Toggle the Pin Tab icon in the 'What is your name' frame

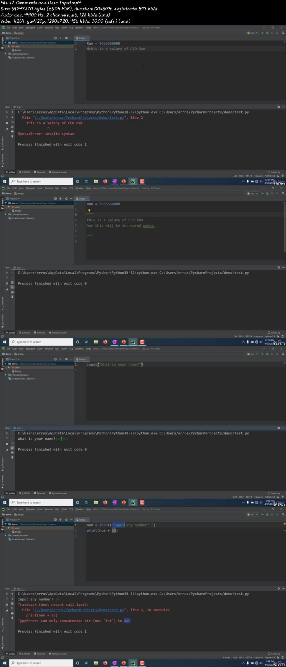[7, 450]
